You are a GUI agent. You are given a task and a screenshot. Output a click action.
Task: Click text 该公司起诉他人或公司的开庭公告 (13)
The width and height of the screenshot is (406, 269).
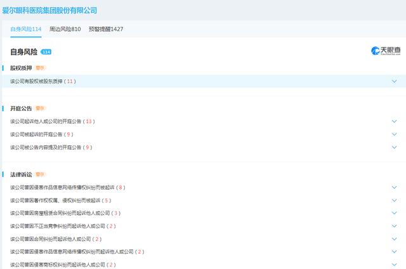pos(53,121)
